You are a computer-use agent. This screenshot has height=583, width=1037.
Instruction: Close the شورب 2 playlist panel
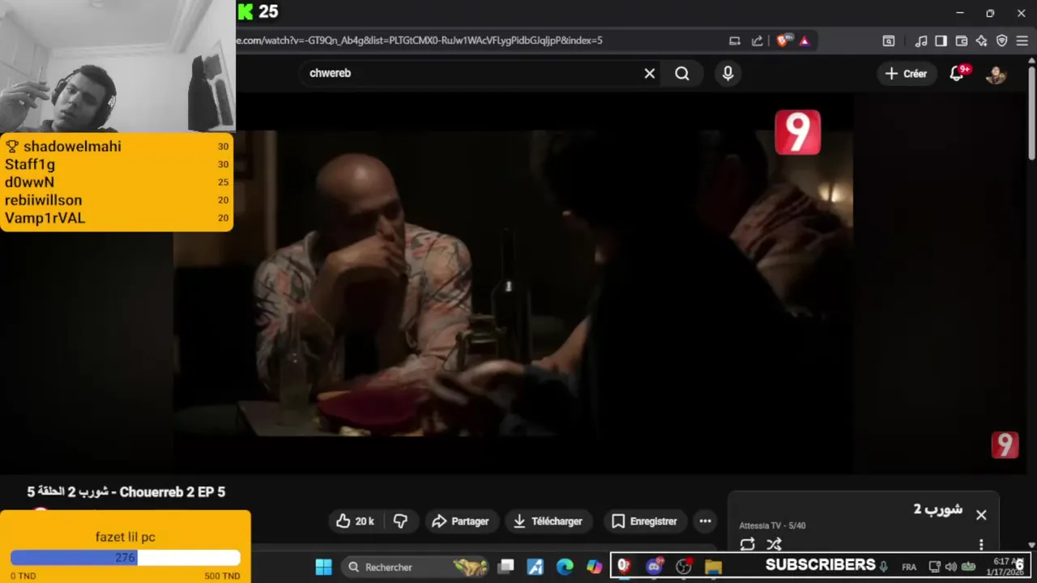(x=981, y=515)
